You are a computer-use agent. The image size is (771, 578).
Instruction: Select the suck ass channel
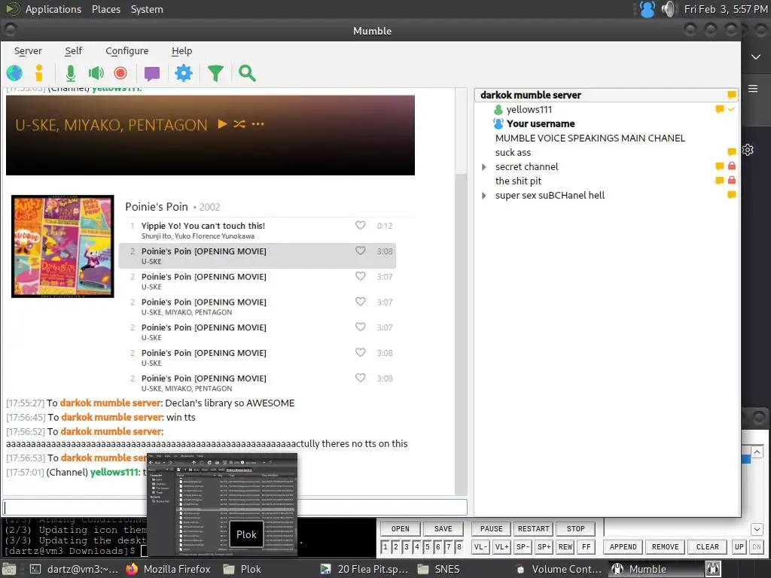(513, 152)
